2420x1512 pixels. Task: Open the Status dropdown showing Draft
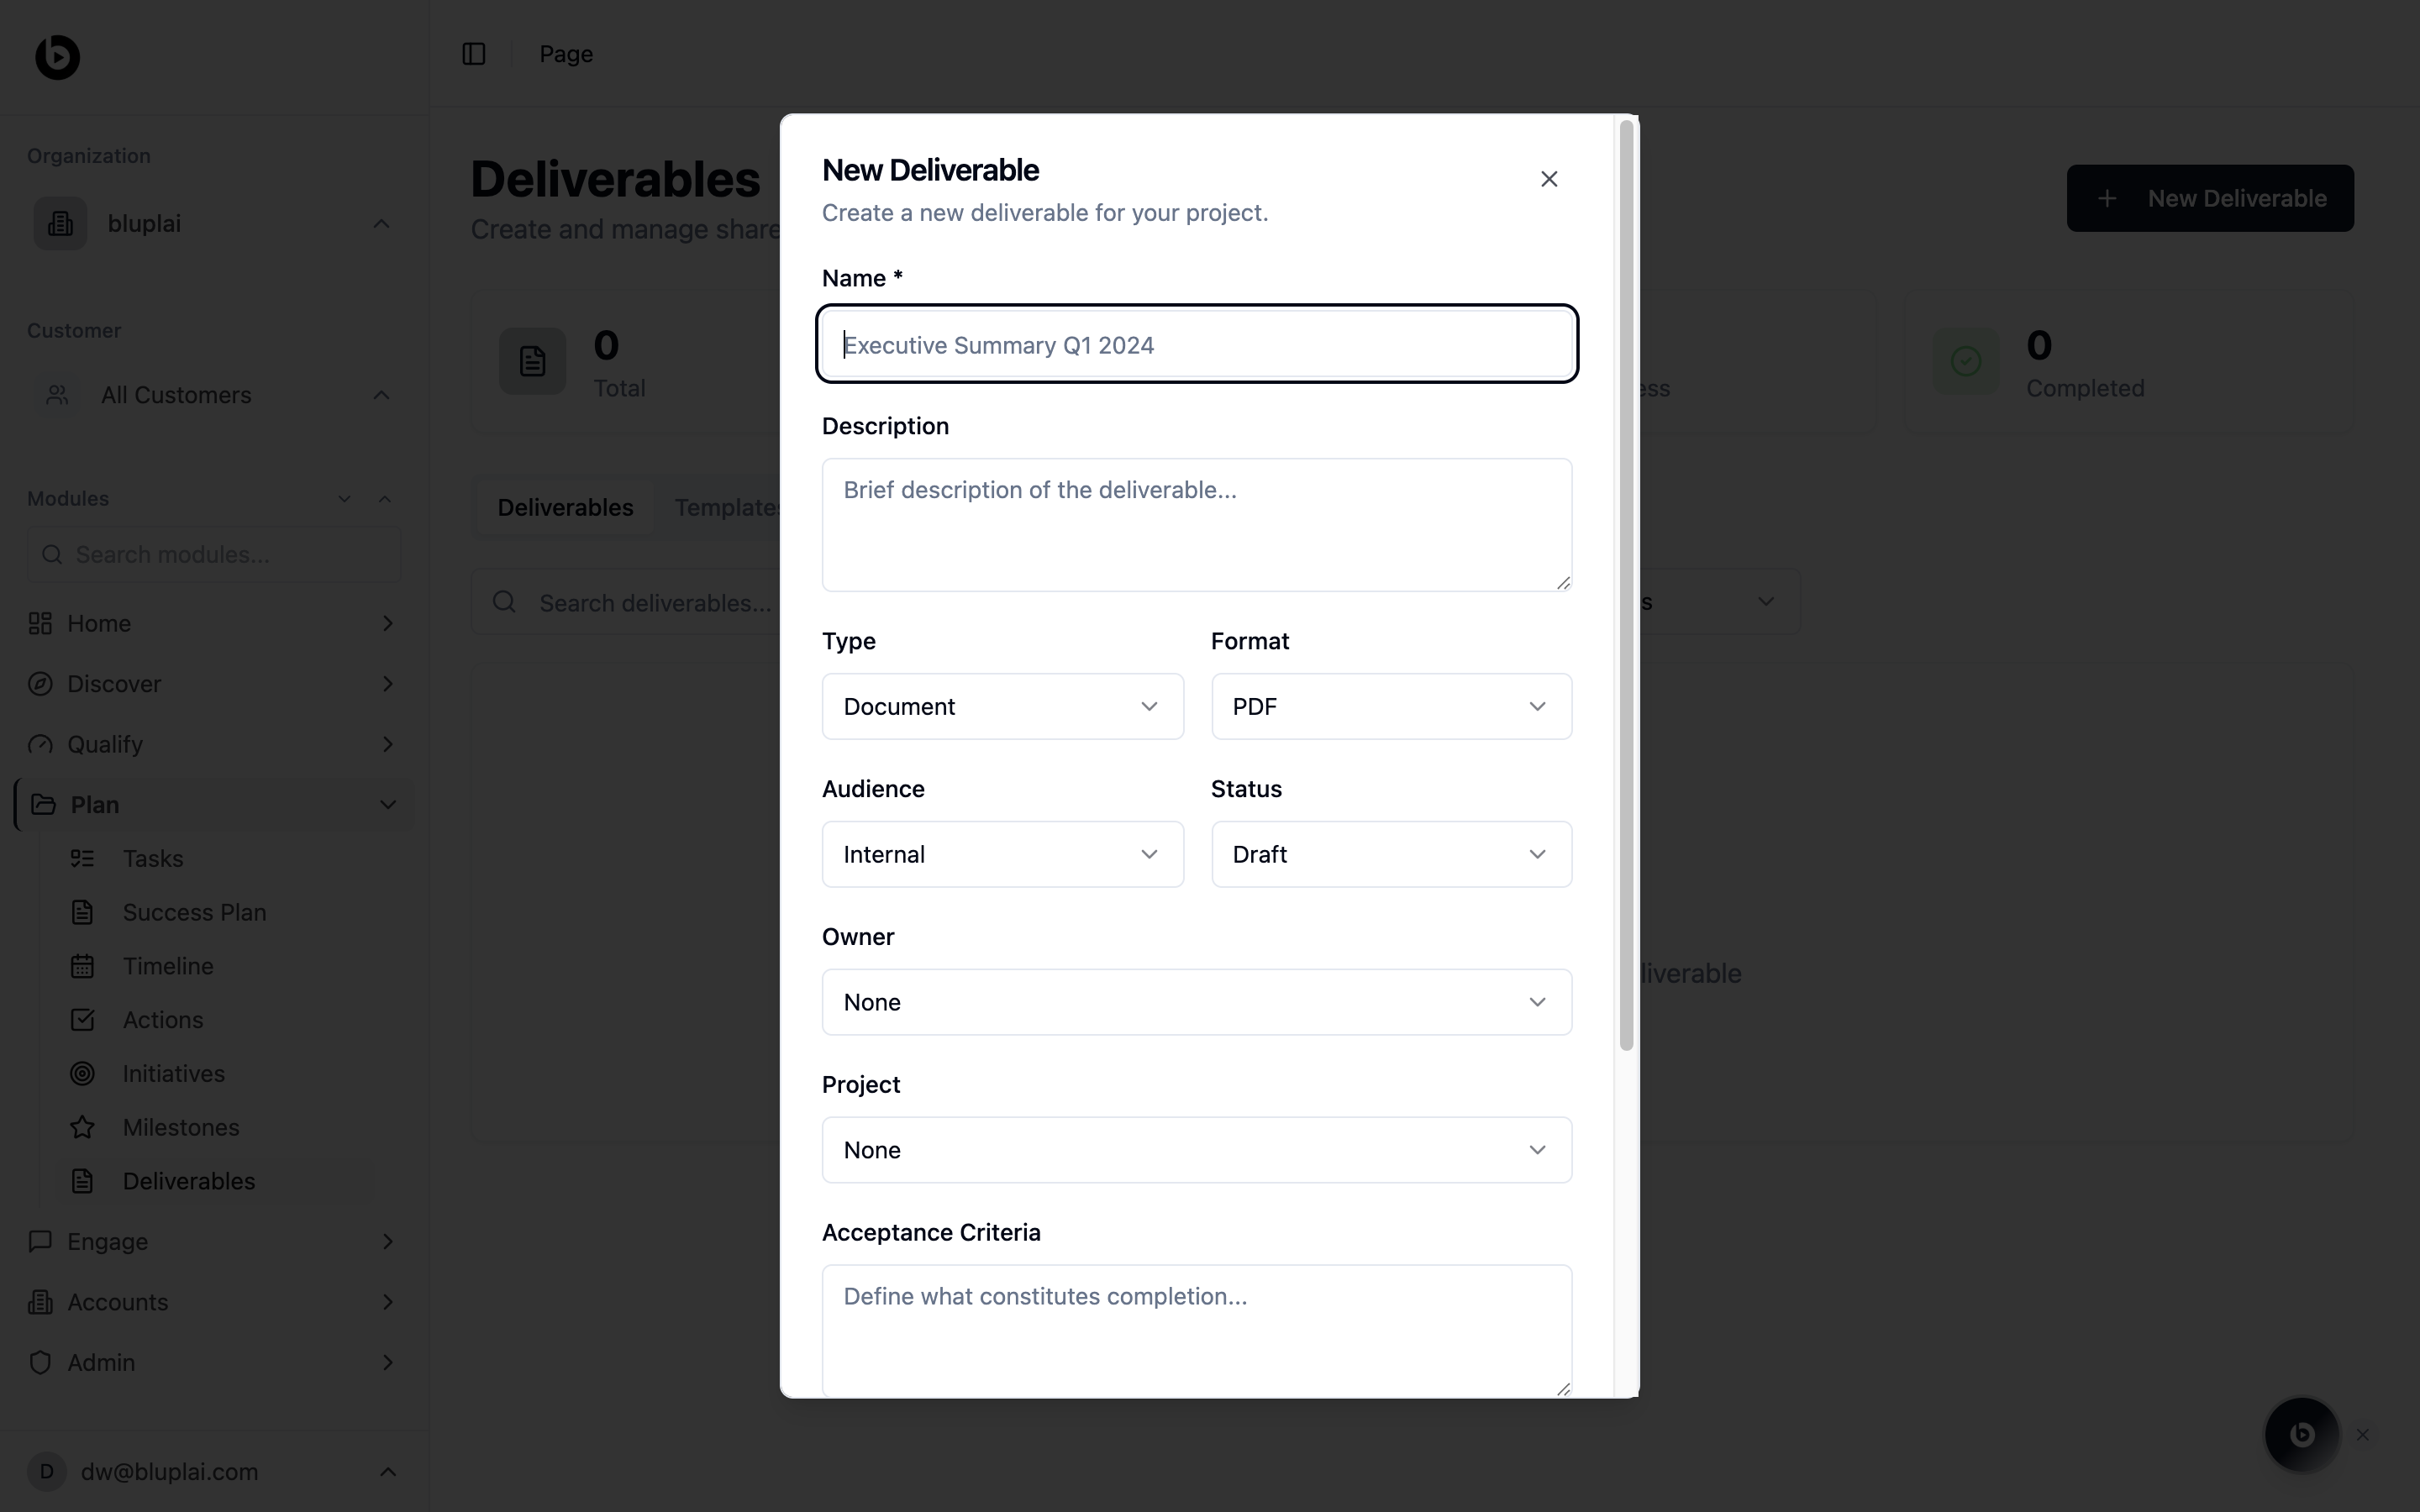(x=1391, y=855)
